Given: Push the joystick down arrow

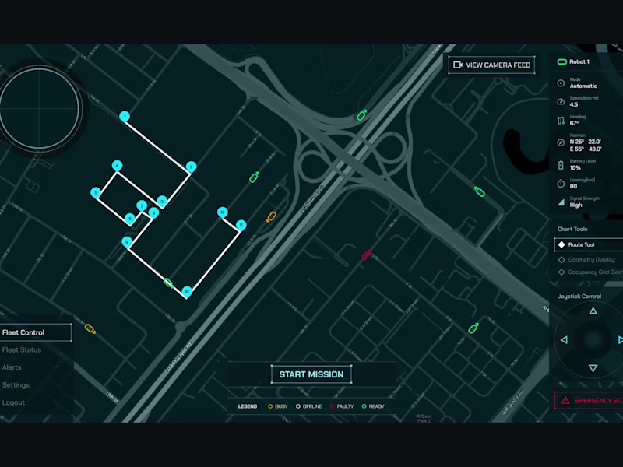Looking at the screenshot, I should 593,368.
